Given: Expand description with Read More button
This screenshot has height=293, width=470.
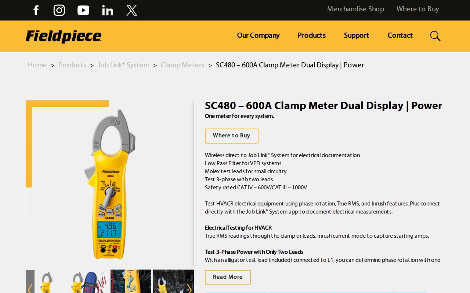Looking at the screenshot, I should (x=228, y=277).
